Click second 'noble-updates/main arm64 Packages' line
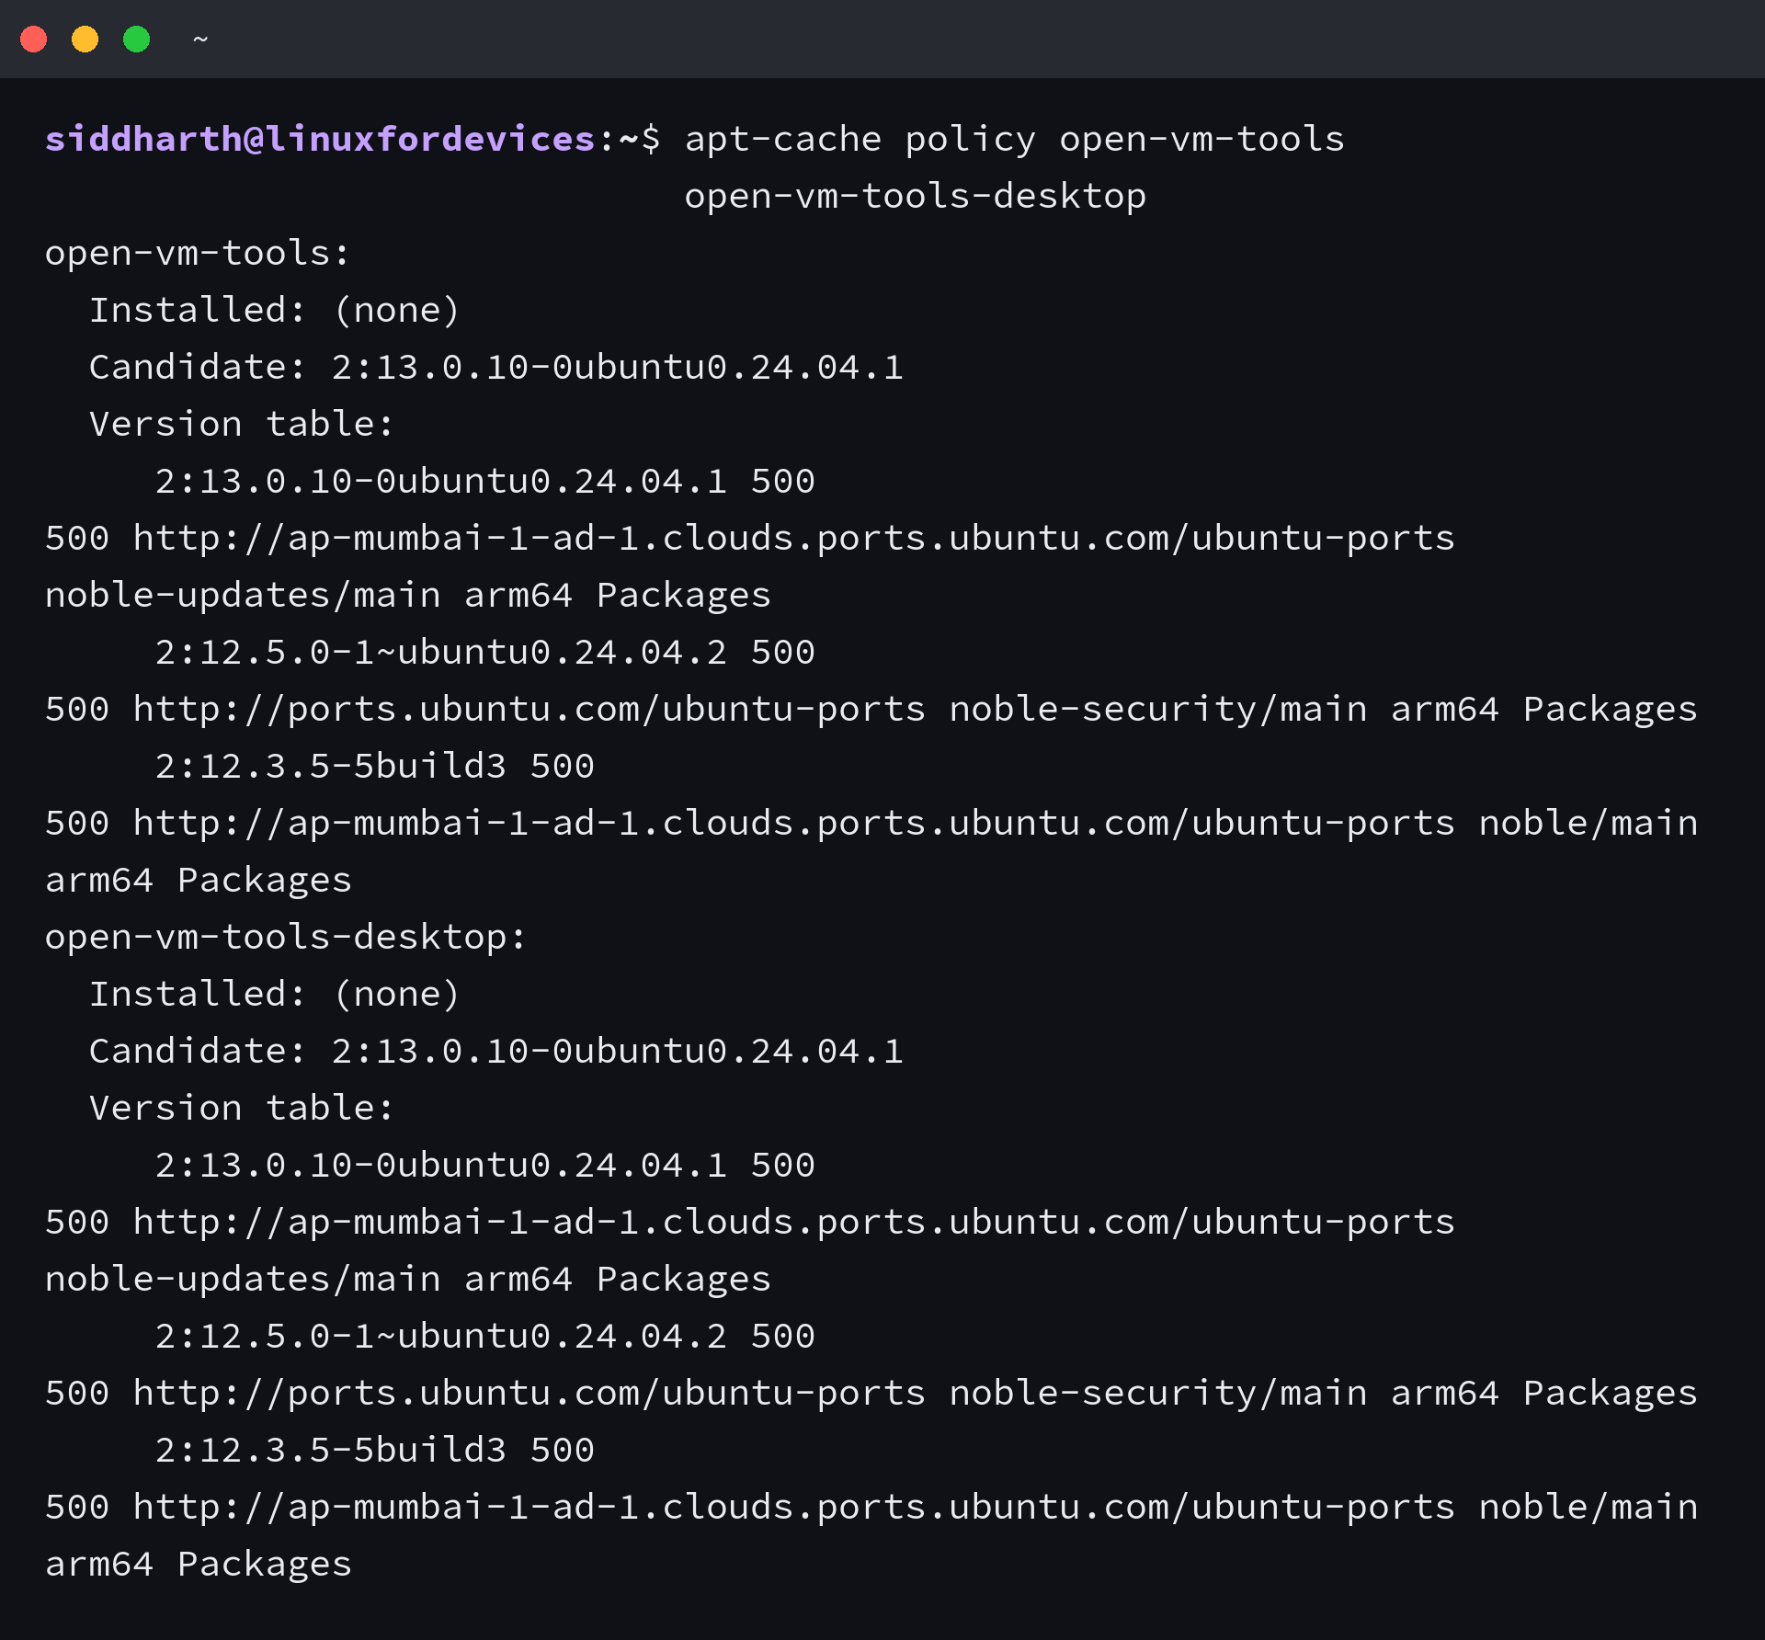This screenshot has width=1765, height=1640. pyautogui.click(x=408, y=1280)
